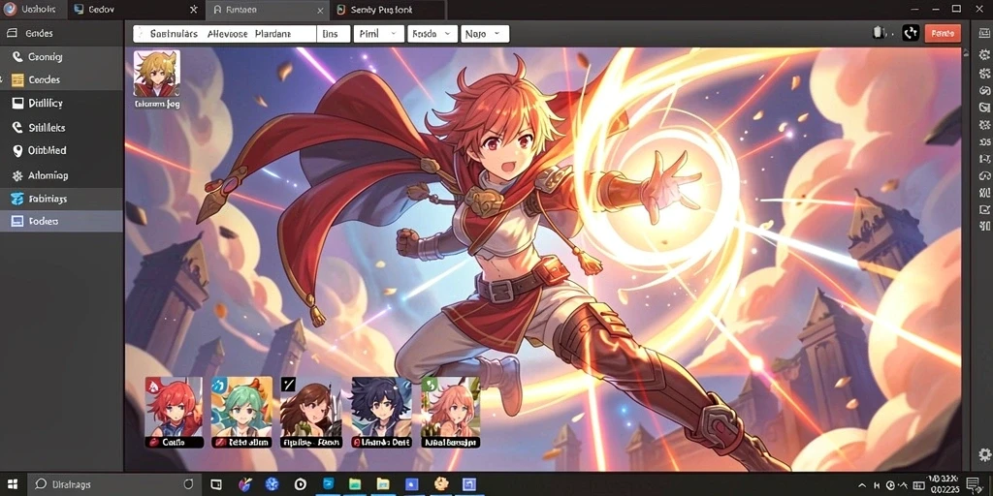Open the Najo dropdown in the toolbar

point(485,34)
